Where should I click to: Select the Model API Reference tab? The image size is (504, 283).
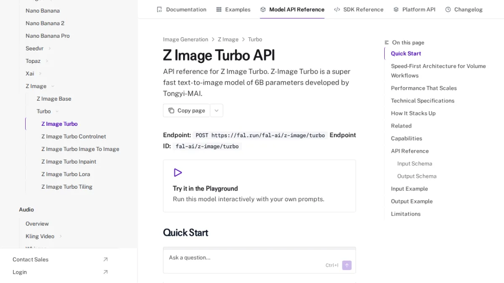pyautogui.click(x=292, y=9)
